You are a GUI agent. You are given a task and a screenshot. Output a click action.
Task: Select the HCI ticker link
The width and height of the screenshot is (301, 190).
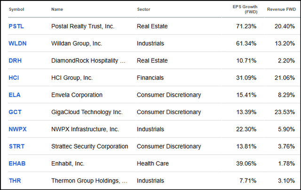[14, 78]
